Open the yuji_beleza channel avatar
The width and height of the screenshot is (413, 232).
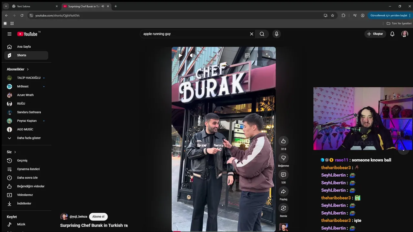coord(64,217)
